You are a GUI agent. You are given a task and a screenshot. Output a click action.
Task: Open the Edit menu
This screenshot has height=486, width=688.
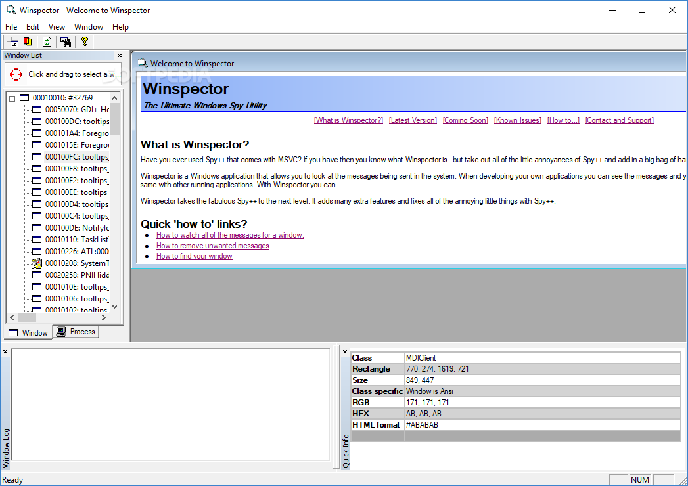(32, 27)
